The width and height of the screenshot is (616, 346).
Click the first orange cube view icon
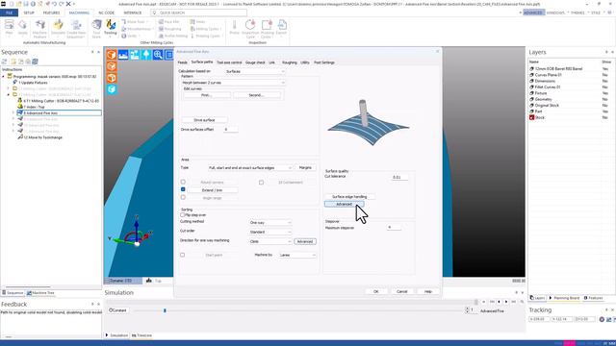tap(112, 55)
